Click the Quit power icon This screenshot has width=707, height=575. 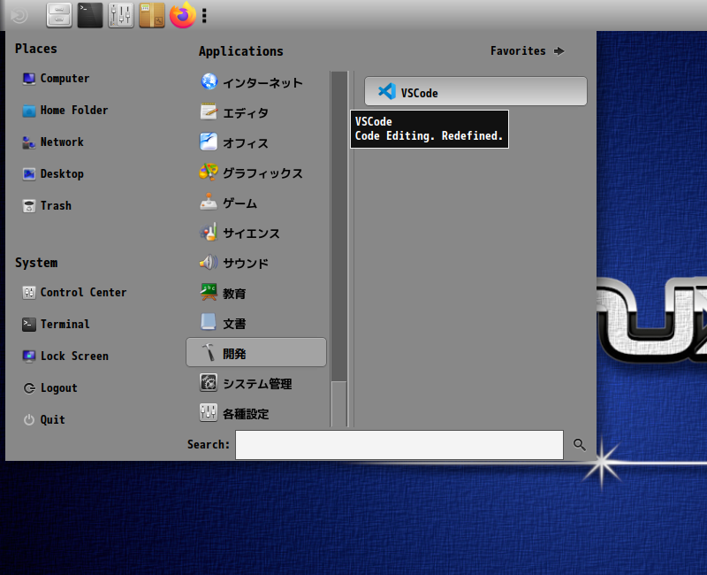[29, 420]
